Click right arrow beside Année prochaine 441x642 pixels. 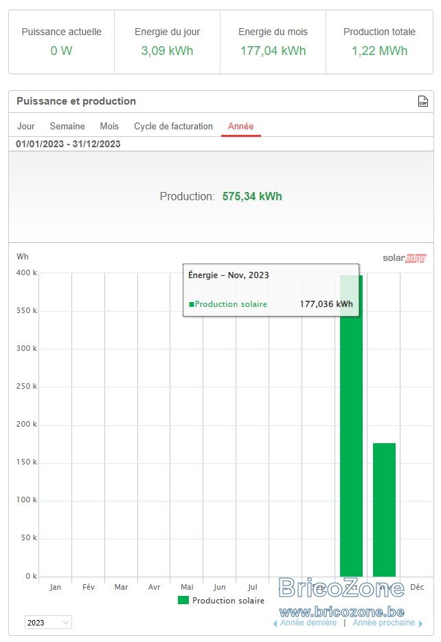(x=420, y=623)
